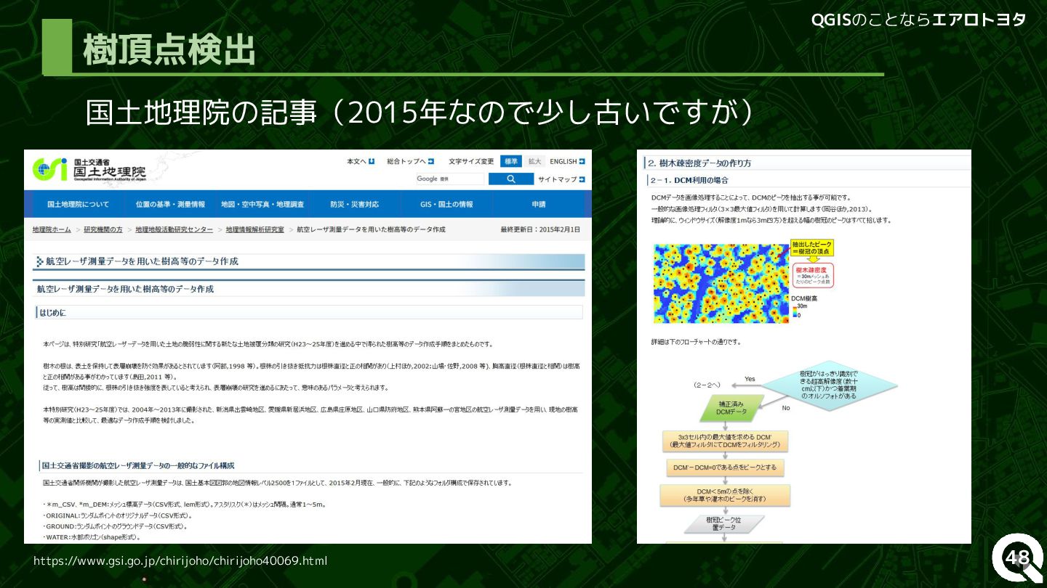Click the DCM<5mの点を除く flowchart step
This screenshot has height=588, width=1047.
725,495
